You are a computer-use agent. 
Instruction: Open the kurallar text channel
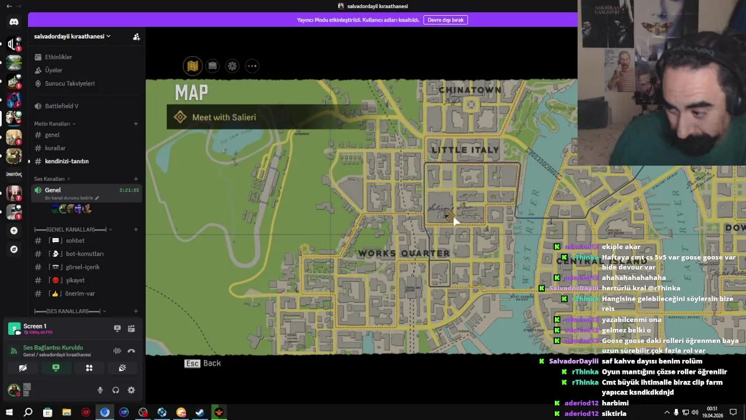click(x=86, y=148)
